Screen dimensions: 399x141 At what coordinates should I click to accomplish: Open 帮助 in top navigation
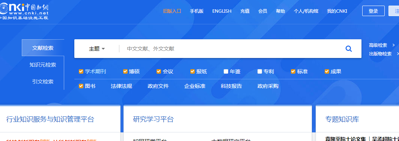pos(280,11)
